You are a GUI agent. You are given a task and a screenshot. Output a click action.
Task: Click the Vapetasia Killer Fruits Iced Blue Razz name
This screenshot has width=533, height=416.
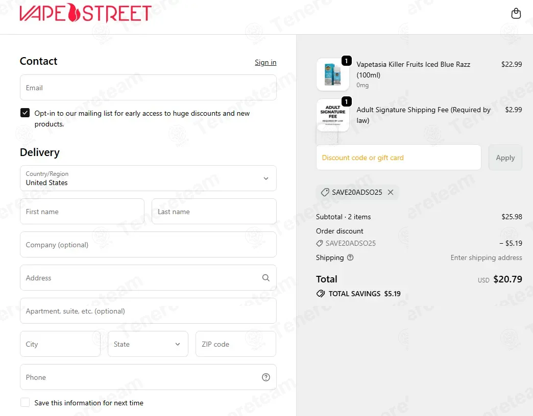(x=413, y=69)
